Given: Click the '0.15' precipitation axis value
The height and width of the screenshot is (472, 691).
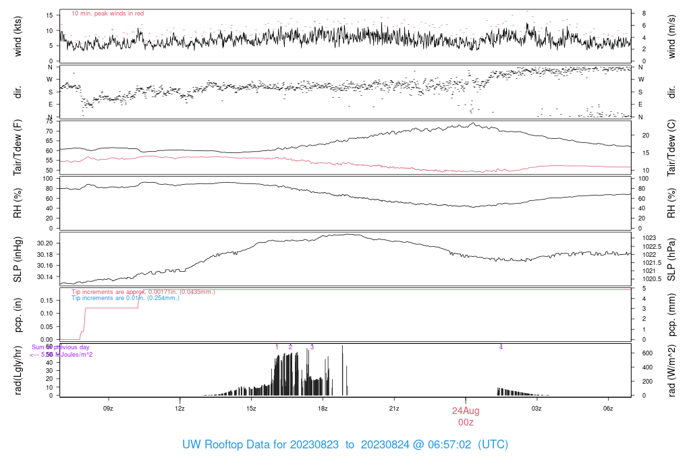Looking at the screenshot, I should click(47, 300).
